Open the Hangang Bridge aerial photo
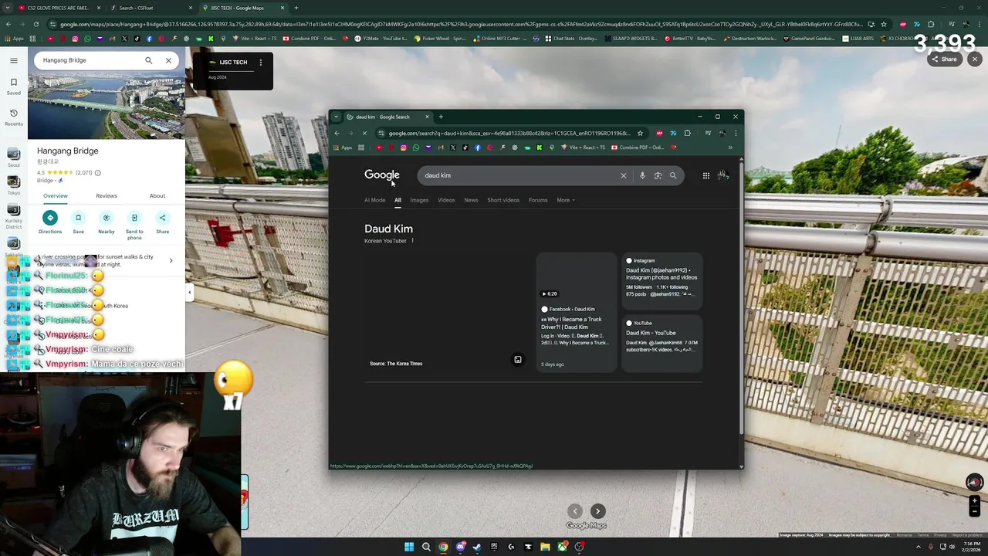The width and height of the screenshot is (988, 556). tap(107, 103)
